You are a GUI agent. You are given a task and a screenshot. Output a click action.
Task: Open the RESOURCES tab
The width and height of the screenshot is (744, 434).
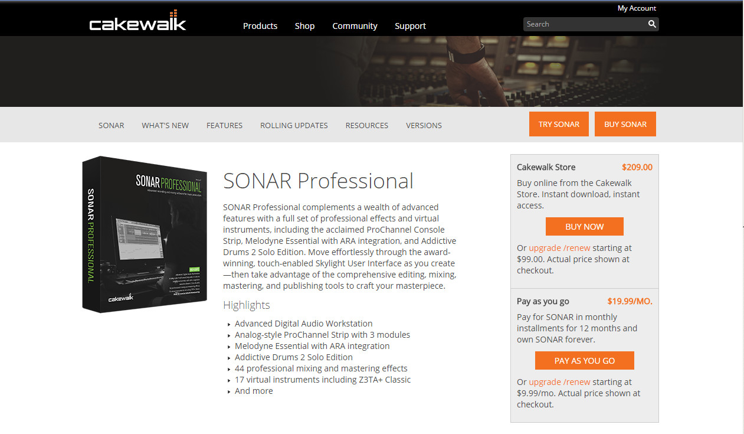point(367,125)
